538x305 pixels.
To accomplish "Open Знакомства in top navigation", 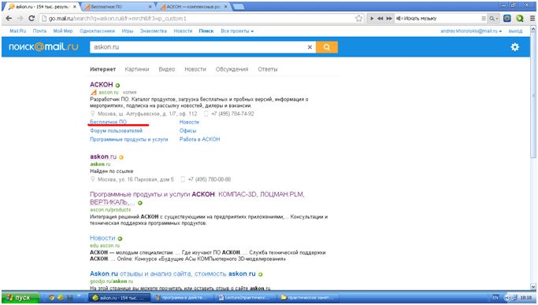I will [x=153, y=31].
